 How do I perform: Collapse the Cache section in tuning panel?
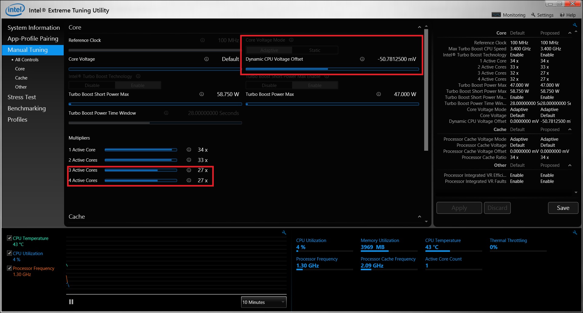(x=419, y=217)
